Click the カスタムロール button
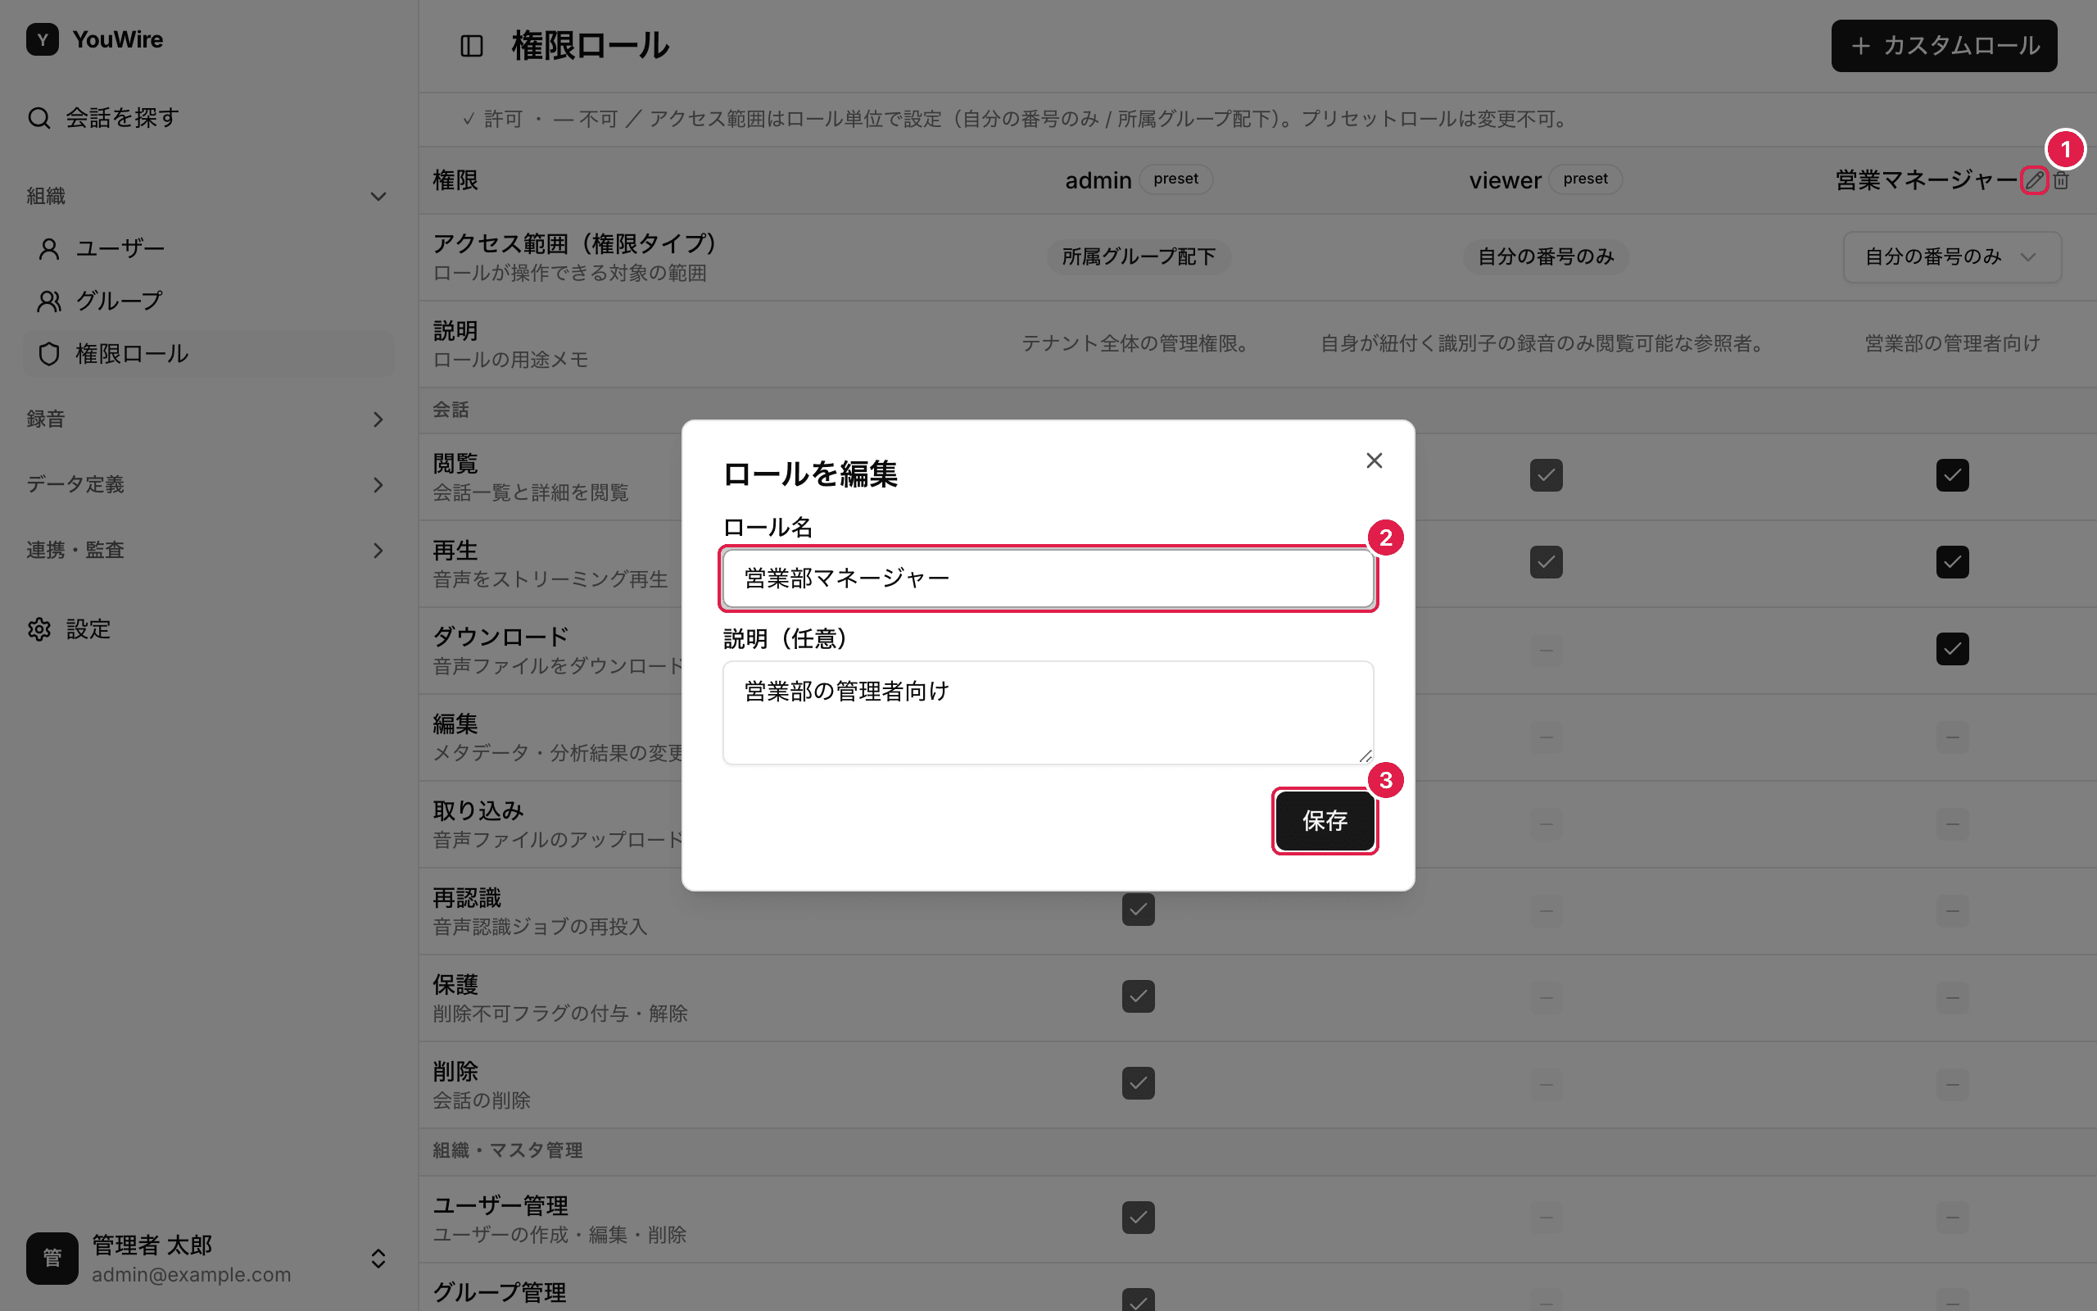This screenshot has height=1311, width=2097. (1944, 46)
